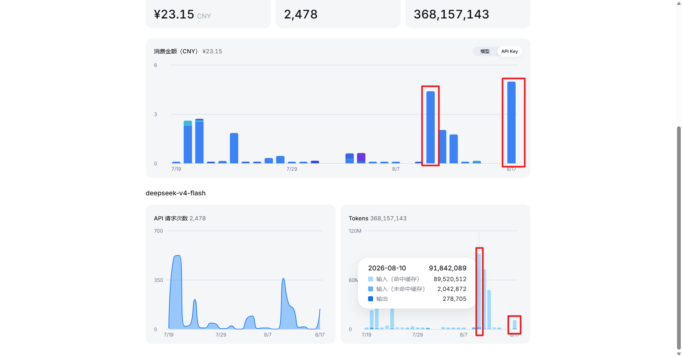
Task: Click the light-blue swatch for 输入（命中缓存）
Action: tap(371, 279)
